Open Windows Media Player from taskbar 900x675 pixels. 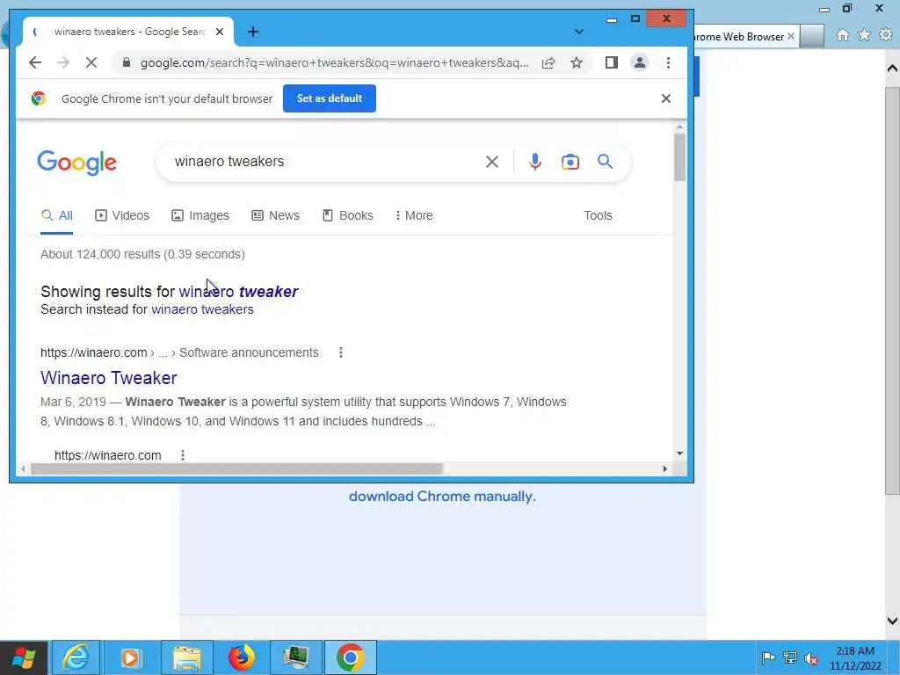coord(130,657)
